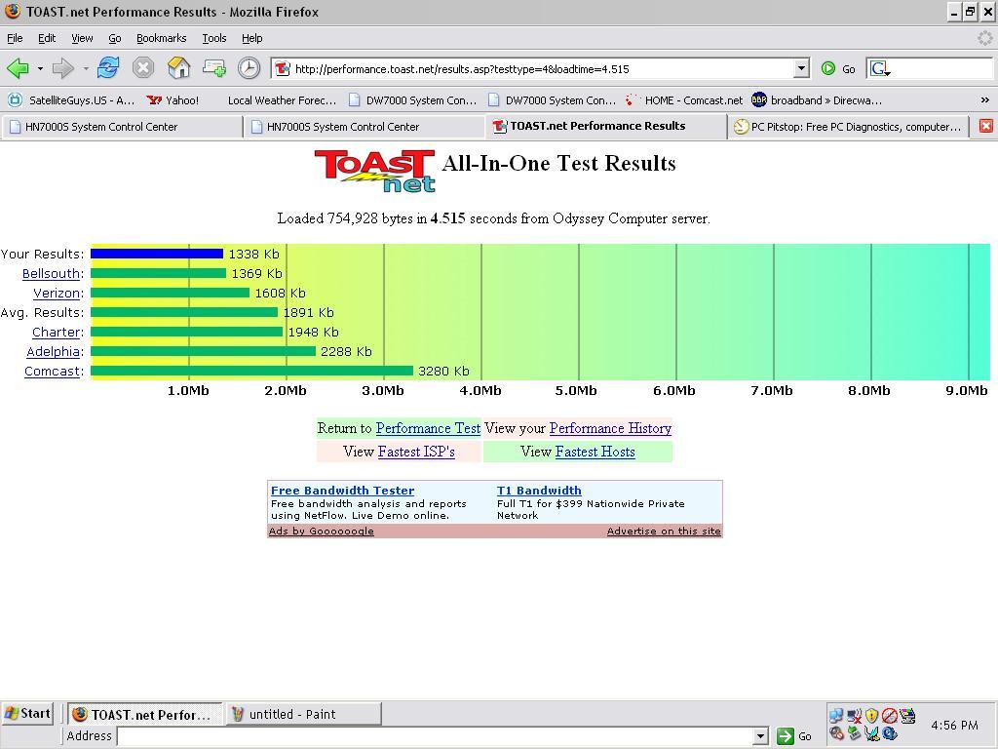Viewport: 998px width, 749px height.
Task: Switch to the second HN7000S System Control Center tab
Action: click(x=364, y=127)
